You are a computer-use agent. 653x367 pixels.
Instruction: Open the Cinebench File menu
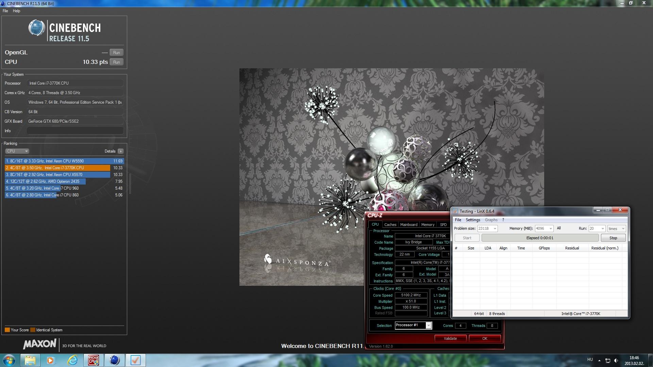pyautogui.click(x=5, y=11)
